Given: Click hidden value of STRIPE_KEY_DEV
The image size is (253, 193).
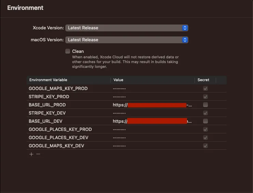Looking at the screenshot, I should (x=119, y=113).
